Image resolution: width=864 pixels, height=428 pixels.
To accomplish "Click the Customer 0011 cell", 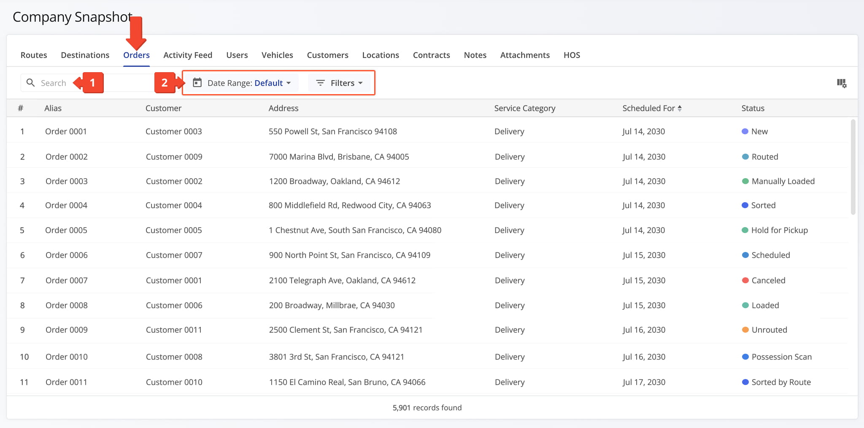I will point(174,330).
